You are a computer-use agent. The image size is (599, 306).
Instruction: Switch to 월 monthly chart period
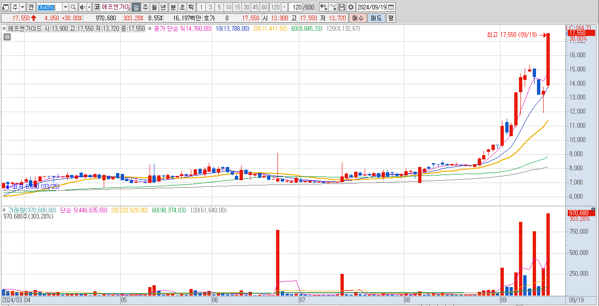point(154,7)
